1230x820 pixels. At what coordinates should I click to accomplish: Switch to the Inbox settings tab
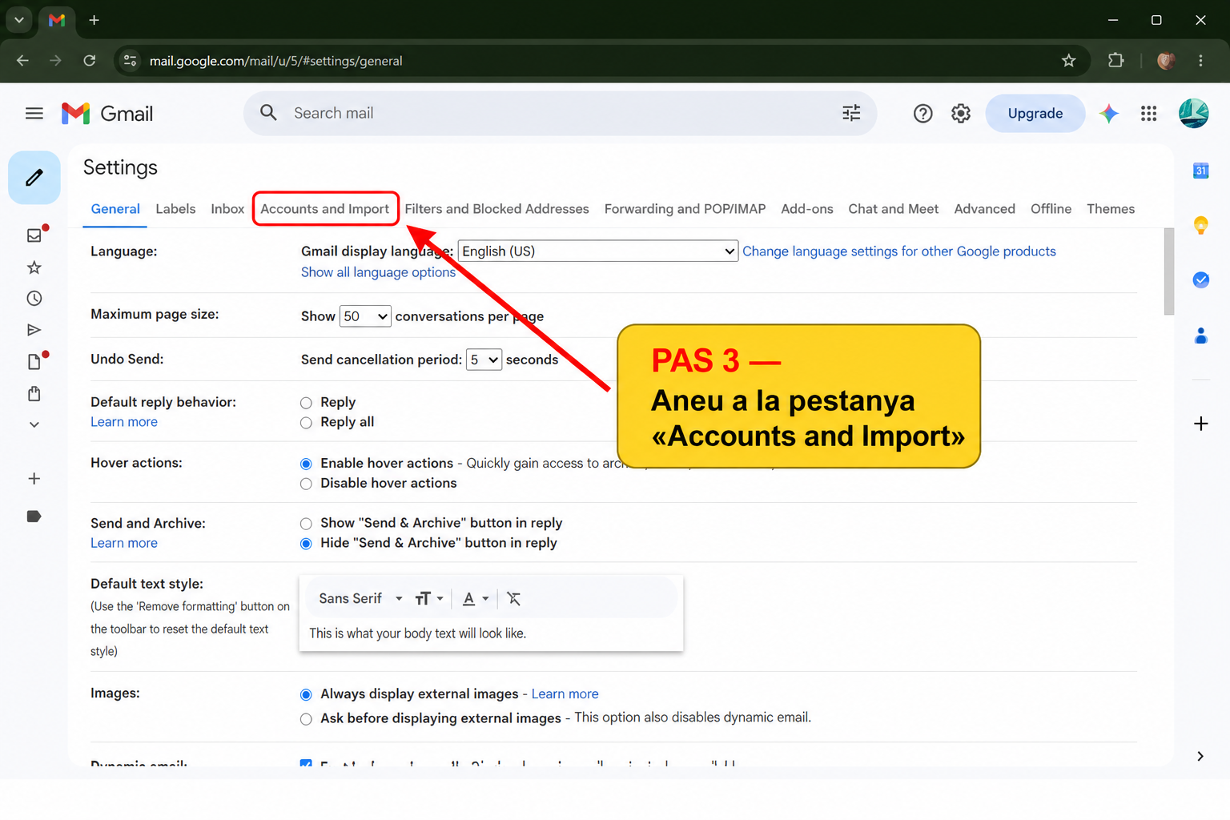click(x=227, y=209)
